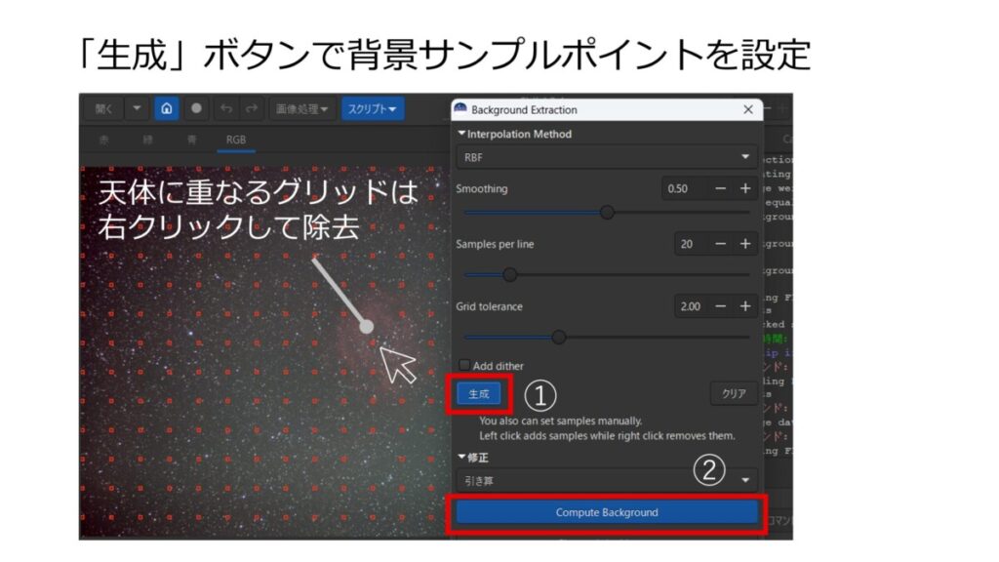Click the Grid tolerance slider handle

[x=559, y=337]
